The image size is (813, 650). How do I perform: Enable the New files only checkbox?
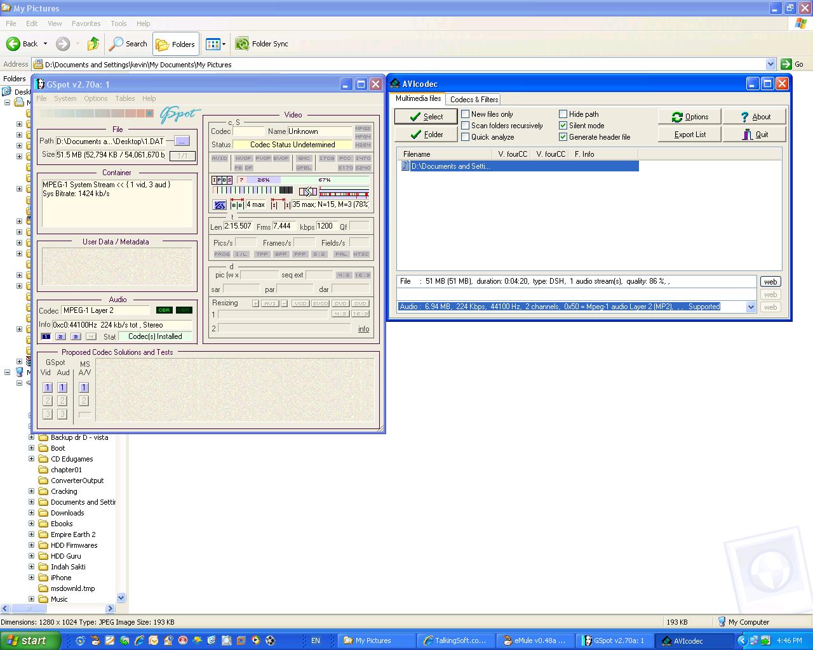pos(466,114)
